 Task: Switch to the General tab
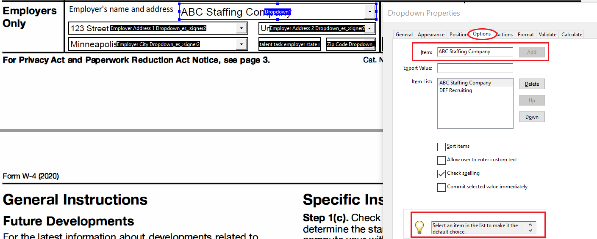(404, 35)
